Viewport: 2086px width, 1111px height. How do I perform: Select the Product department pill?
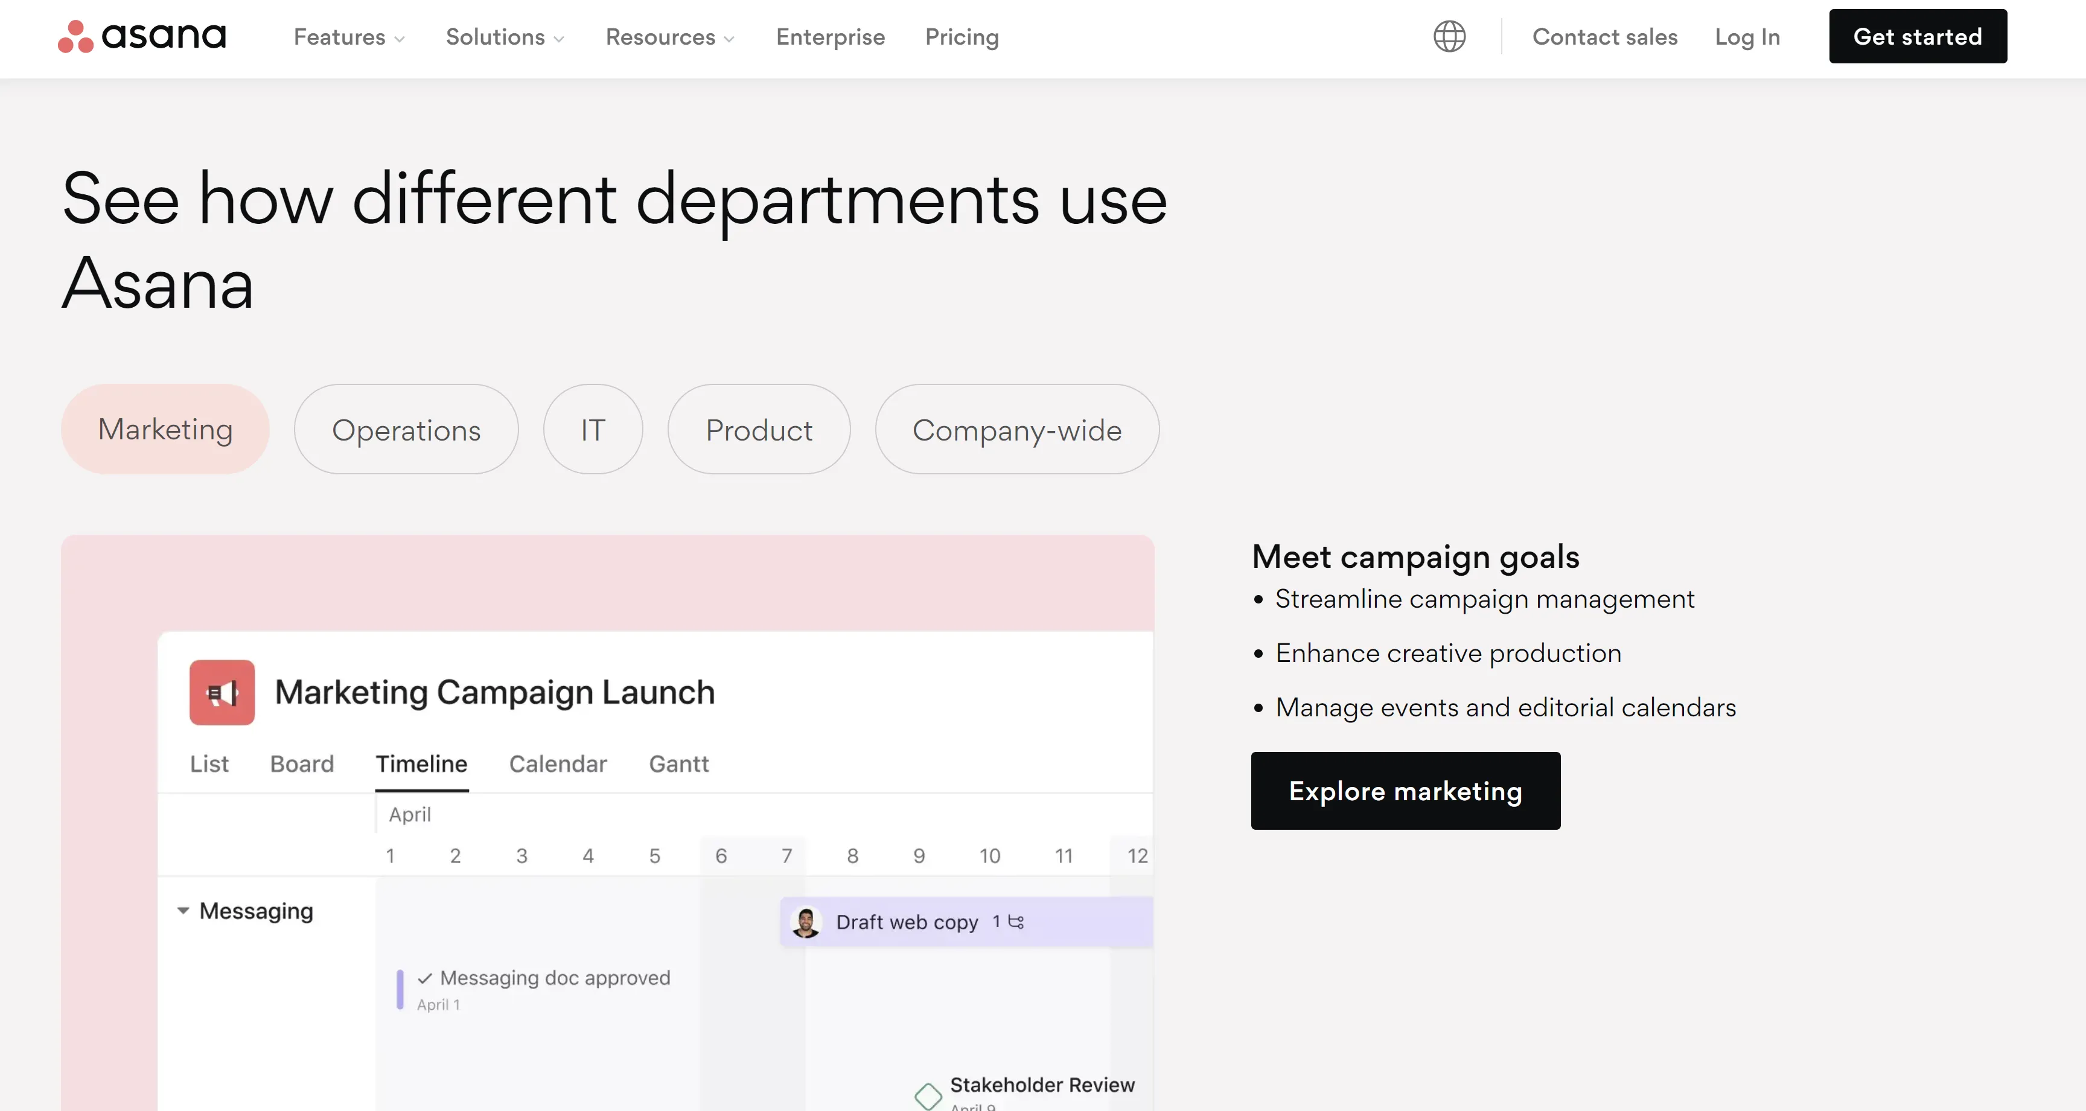759,429
